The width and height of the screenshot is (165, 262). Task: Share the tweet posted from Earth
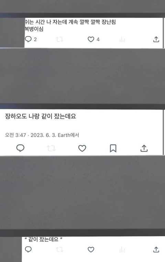pyautogui.click(x=144, y=148)
